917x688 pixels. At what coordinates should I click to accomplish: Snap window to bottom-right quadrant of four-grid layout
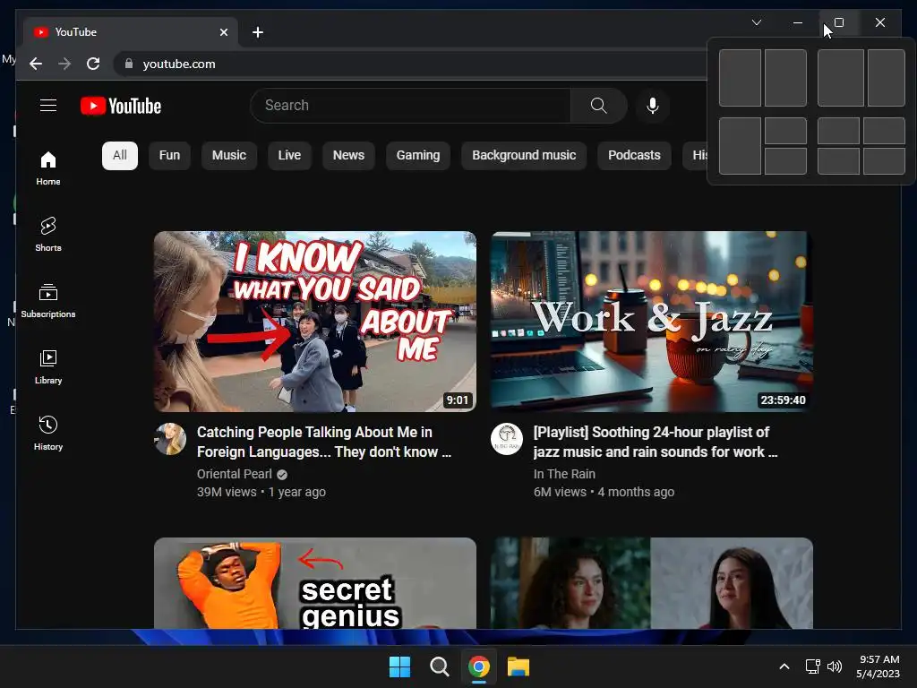[884, 161]
